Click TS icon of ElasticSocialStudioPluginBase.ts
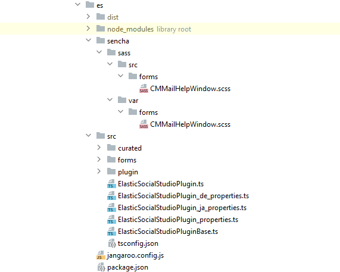340x272 pixels. coord(111,232)
